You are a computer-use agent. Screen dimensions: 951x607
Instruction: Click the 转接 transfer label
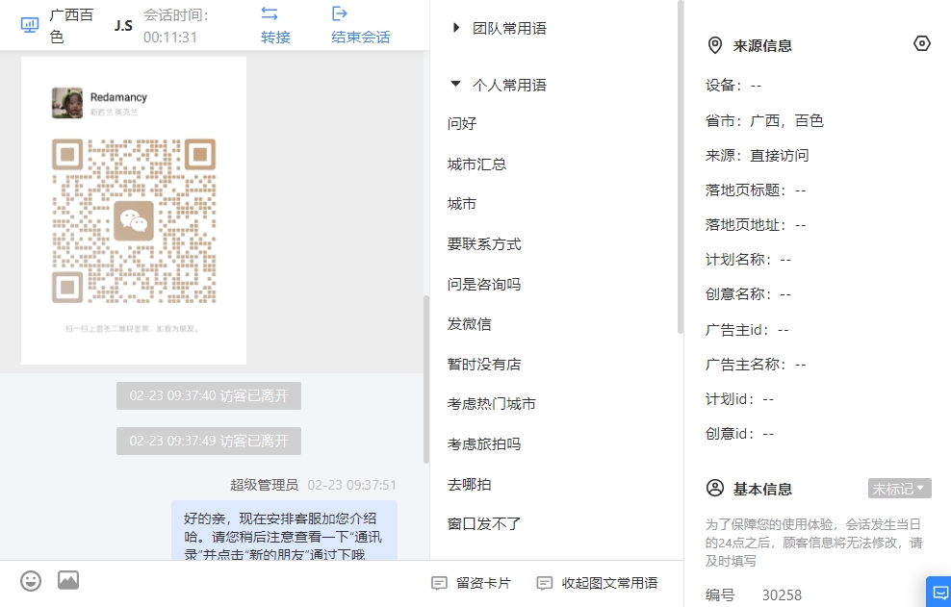click(275, 37)
